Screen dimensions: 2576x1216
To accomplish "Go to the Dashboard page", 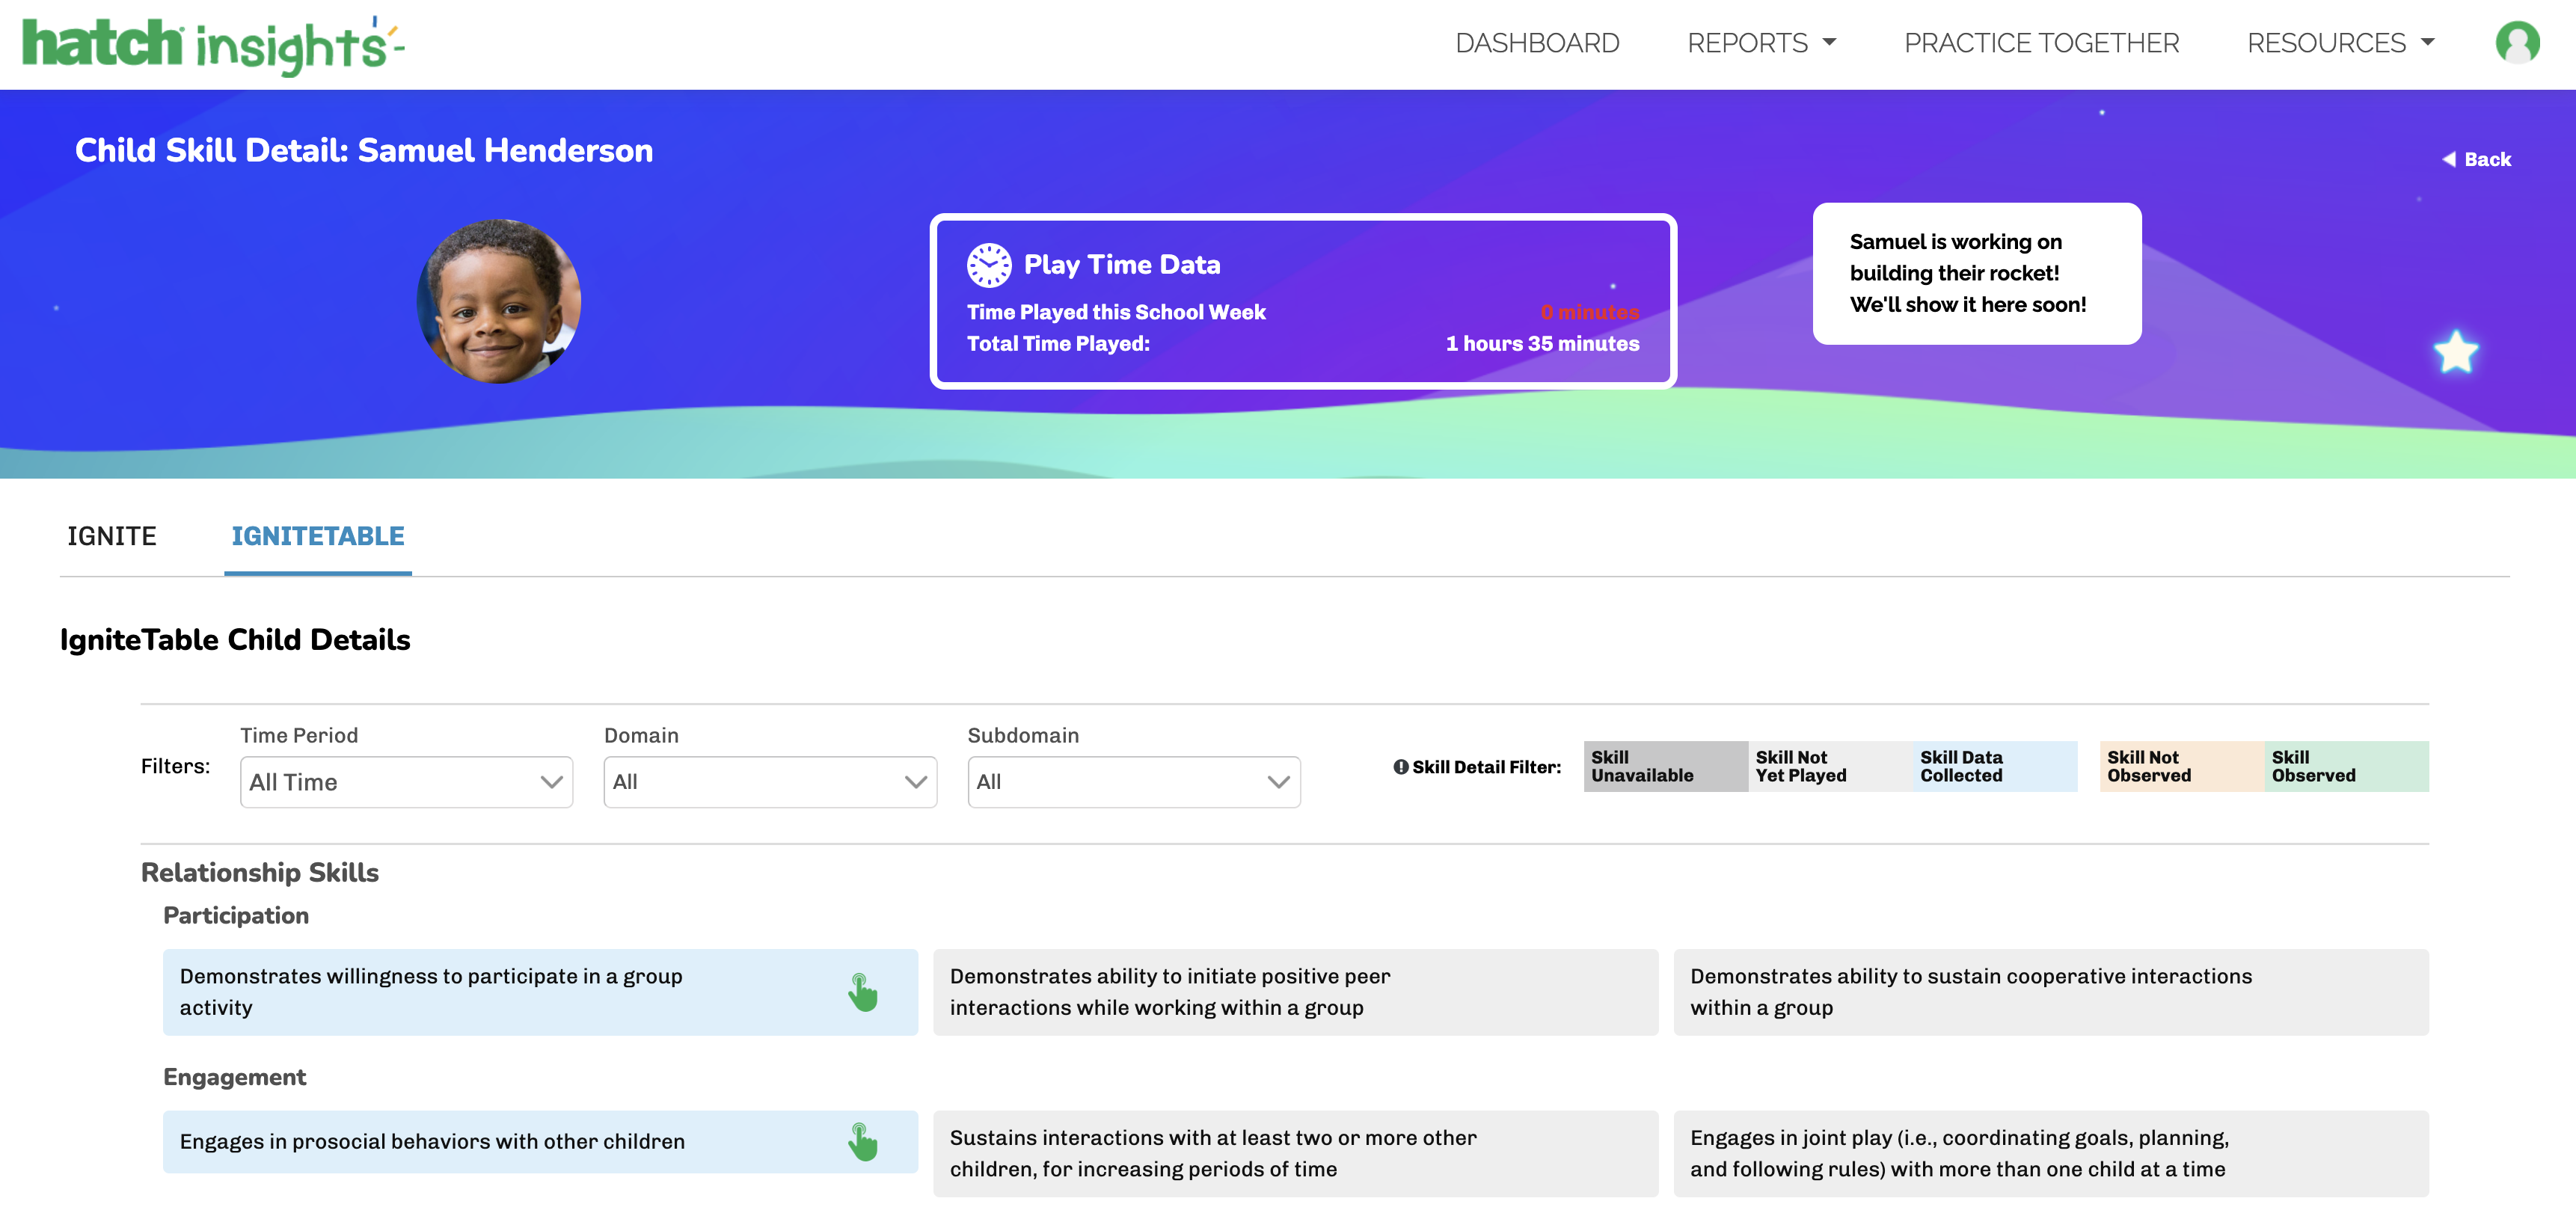I will point(1537,43).
